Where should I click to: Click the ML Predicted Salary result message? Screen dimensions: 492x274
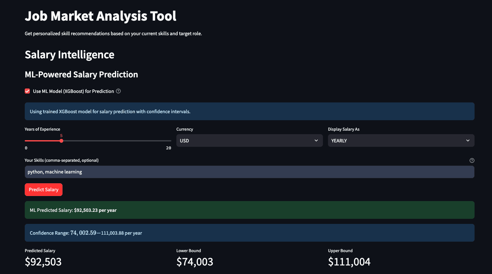250,210
